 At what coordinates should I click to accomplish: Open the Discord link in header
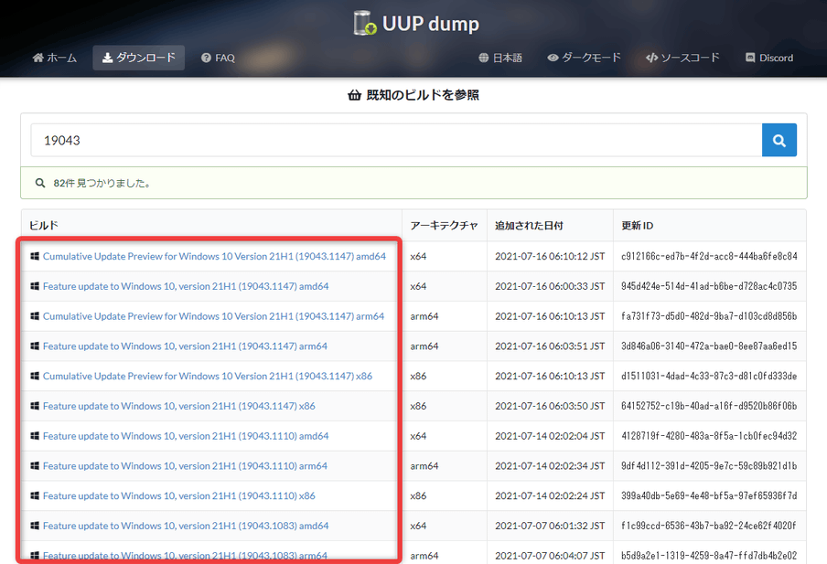(769, 58)
